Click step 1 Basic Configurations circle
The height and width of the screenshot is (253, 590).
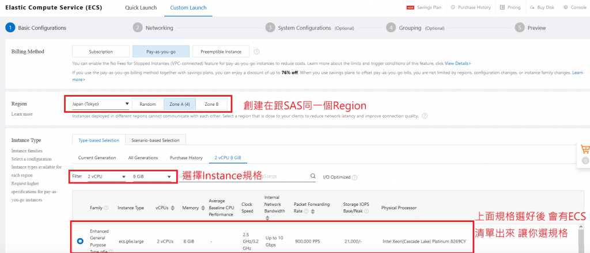point(10,28)
